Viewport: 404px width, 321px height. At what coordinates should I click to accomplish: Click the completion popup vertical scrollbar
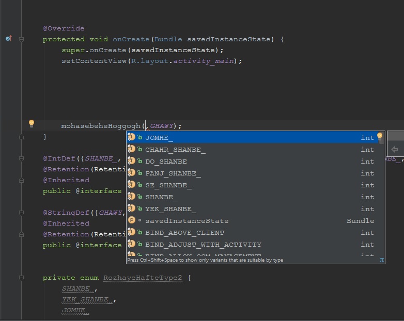383,196
